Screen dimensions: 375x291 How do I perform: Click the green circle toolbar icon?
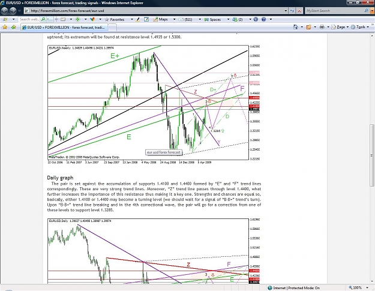coord(77,19)
